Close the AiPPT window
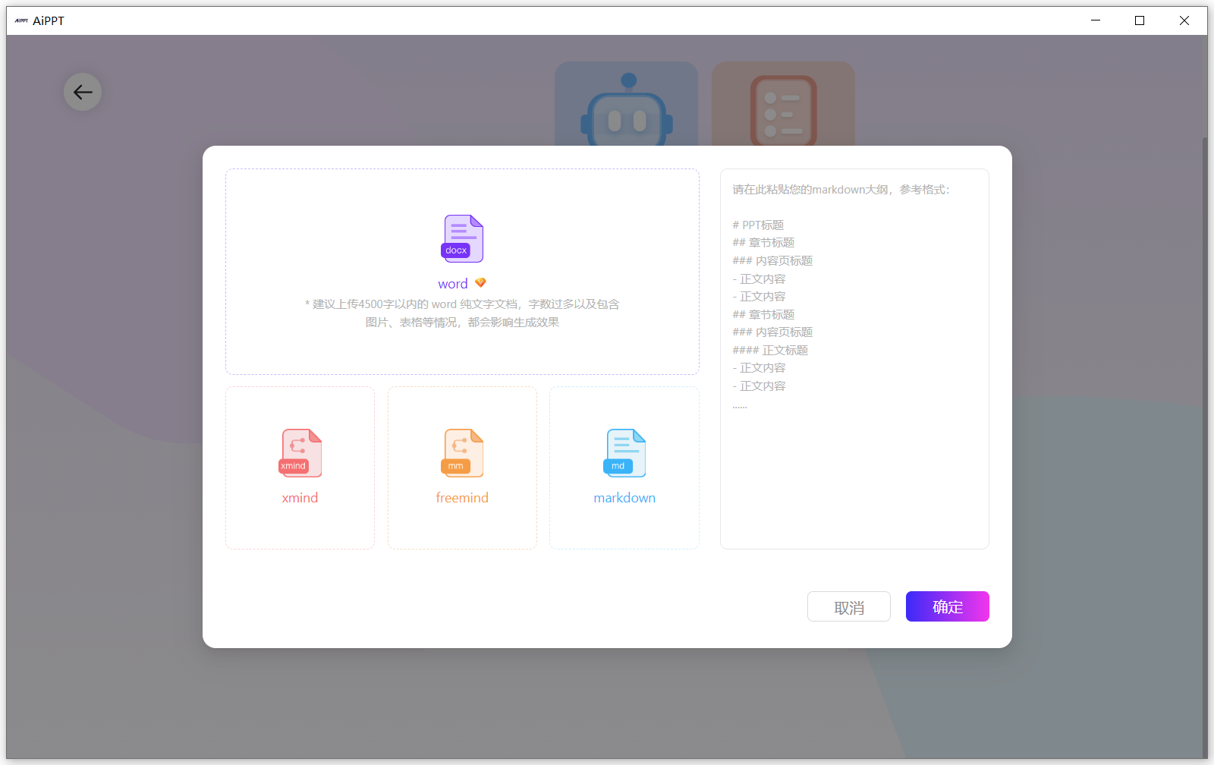This screenshot has width=1214, height=765. (1184, 20)
